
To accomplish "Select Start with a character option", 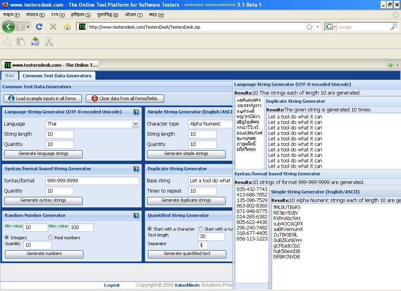I will 150,229.
